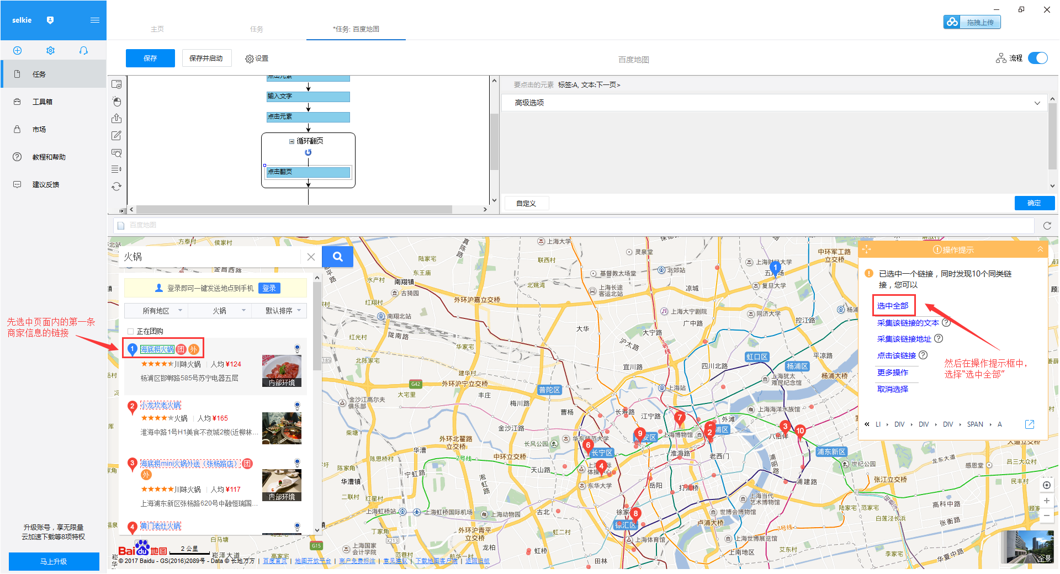Click the 小龙坎老火锅 result link
1060x574 pixels.
point(160,406)
